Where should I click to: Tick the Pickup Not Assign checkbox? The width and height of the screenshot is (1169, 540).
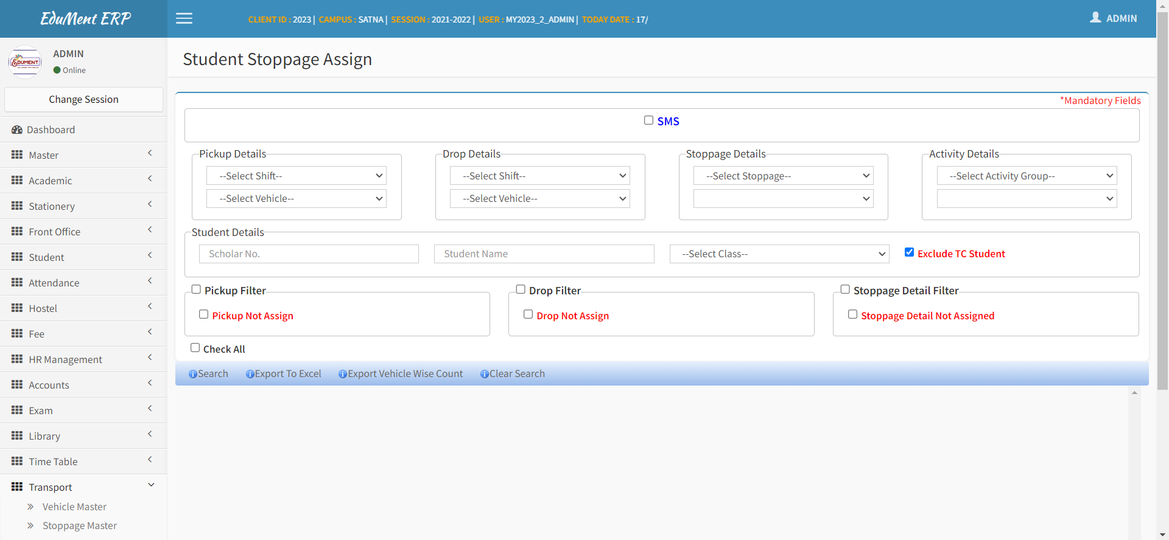pos(204,314)
